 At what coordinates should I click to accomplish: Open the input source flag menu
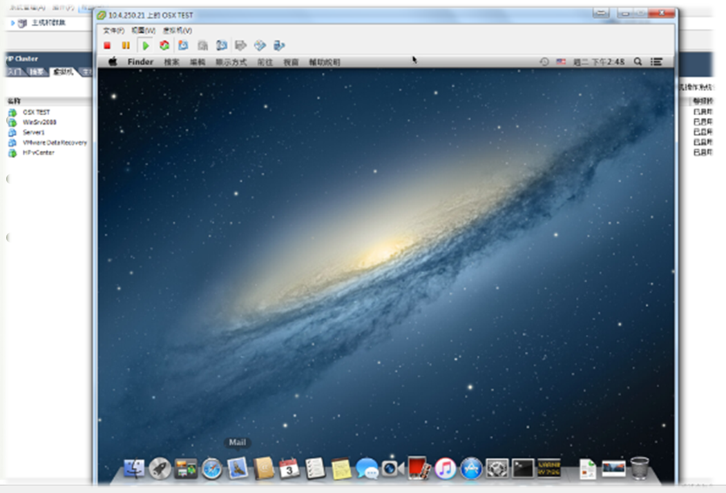(x=561, y=61)
